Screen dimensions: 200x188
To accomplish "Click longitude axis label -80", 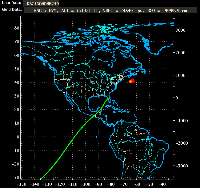I will click(111, 184).
